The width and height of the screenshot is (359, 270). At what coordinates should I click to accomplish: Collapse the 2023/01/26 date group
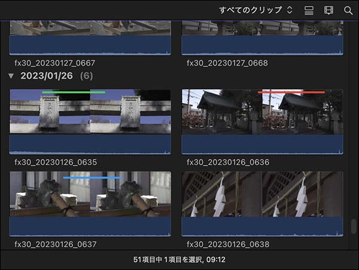11,76
